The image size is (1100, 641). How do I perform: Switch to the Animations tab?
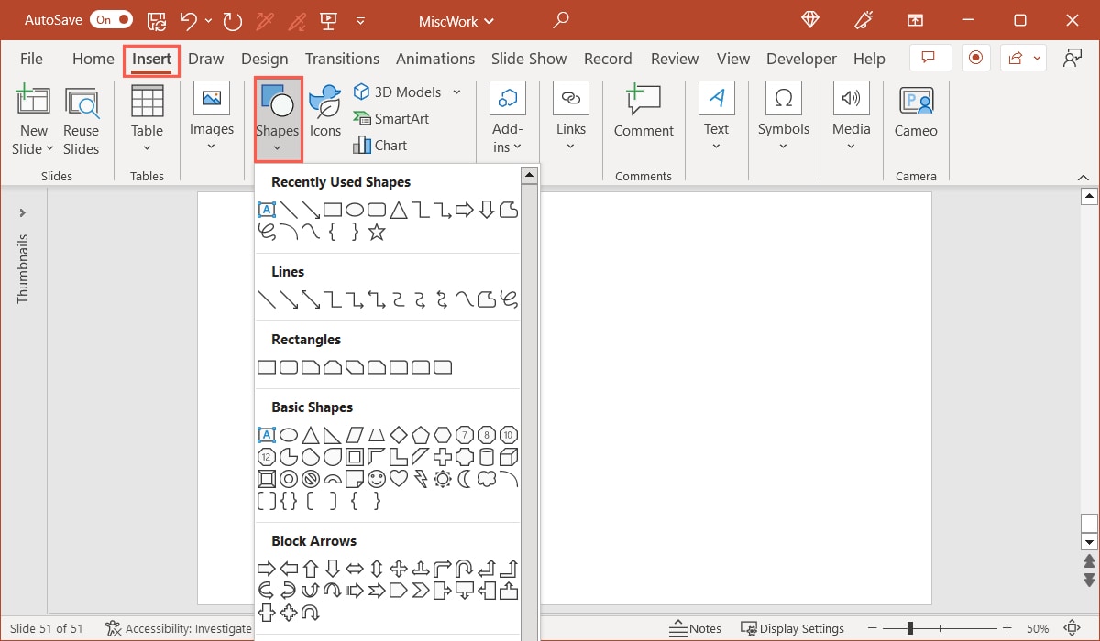[435, 58]
